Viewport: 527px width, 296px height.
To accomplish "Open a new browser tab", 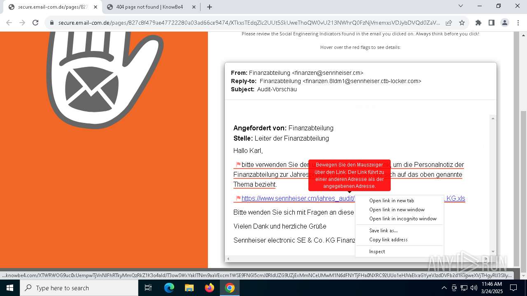I will tap(210, 7).
